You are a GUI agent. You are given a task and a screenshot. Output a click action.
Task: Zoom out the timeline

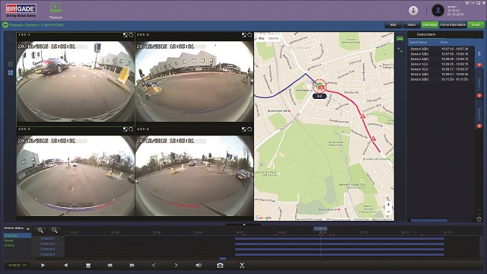pyautogui.click(x=54, y=230)
